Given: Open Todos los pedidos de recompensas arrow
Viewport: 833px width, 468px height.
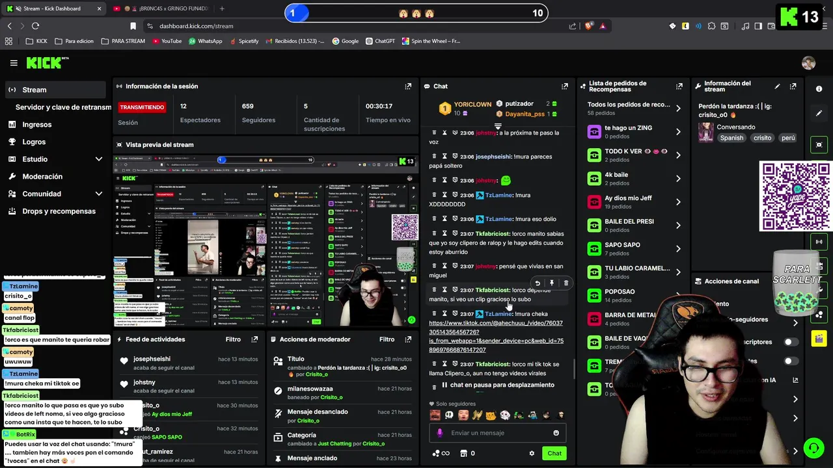Looking at the screenshot, I should pos(678,109).
